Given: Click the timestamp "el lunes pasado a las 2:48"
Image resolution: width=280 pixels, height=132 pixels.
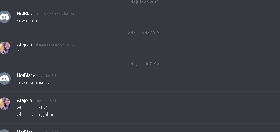Looking at the screenshot, I should 57,14.
